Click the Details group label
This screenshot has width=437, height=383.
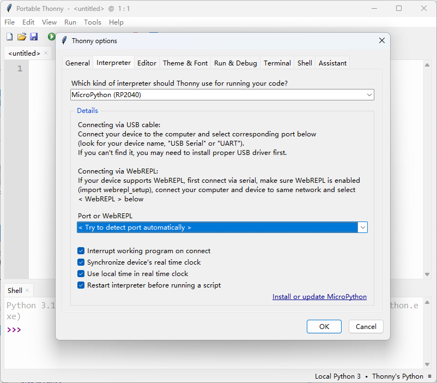tap(88, 111)
